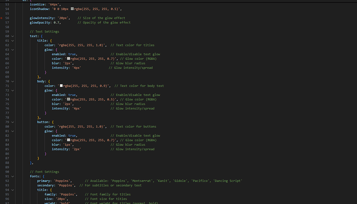Click the title glow color swatch on line 65
This screenshot has width=357, height=204.
(x=69, y=59)
